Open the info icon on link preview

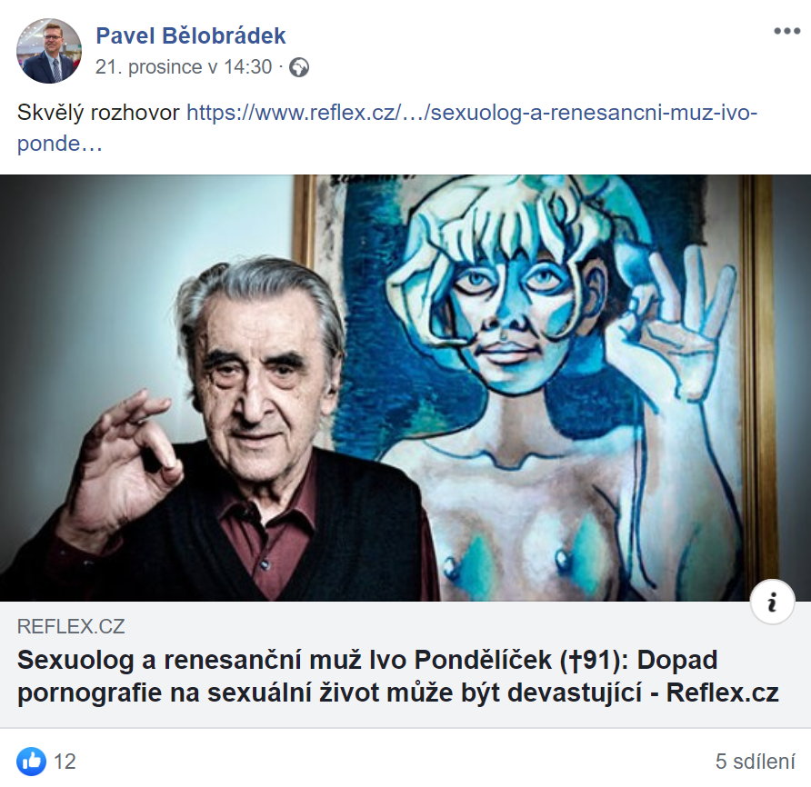(772, 602)
